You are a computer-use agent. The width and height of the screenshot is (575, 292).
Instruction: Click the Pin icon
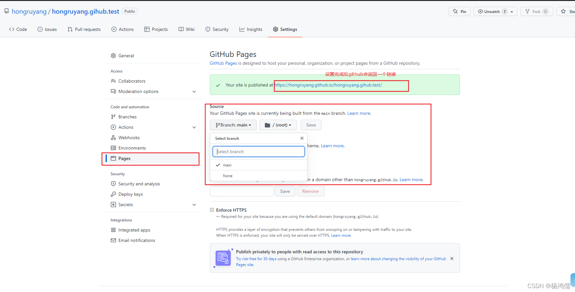coord(455,11)
